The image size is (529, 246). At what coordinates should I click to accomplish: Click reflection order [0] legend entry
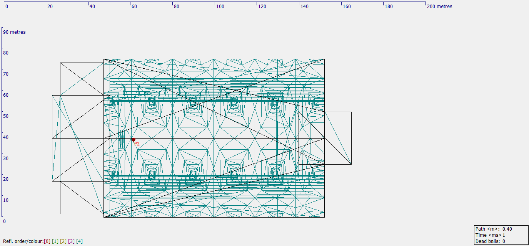click(x=47, y=241)
